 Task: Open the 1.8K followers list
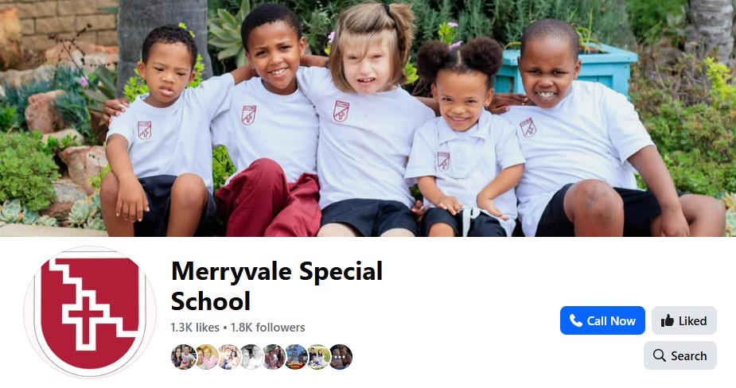[x=268, y=328]
